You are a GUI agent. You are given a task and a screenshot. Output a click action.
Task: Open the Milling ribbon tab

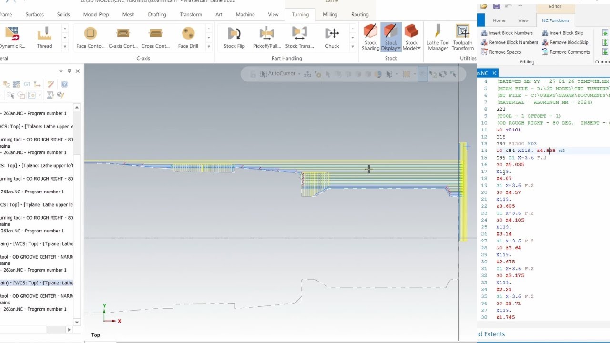click(330, 14)
